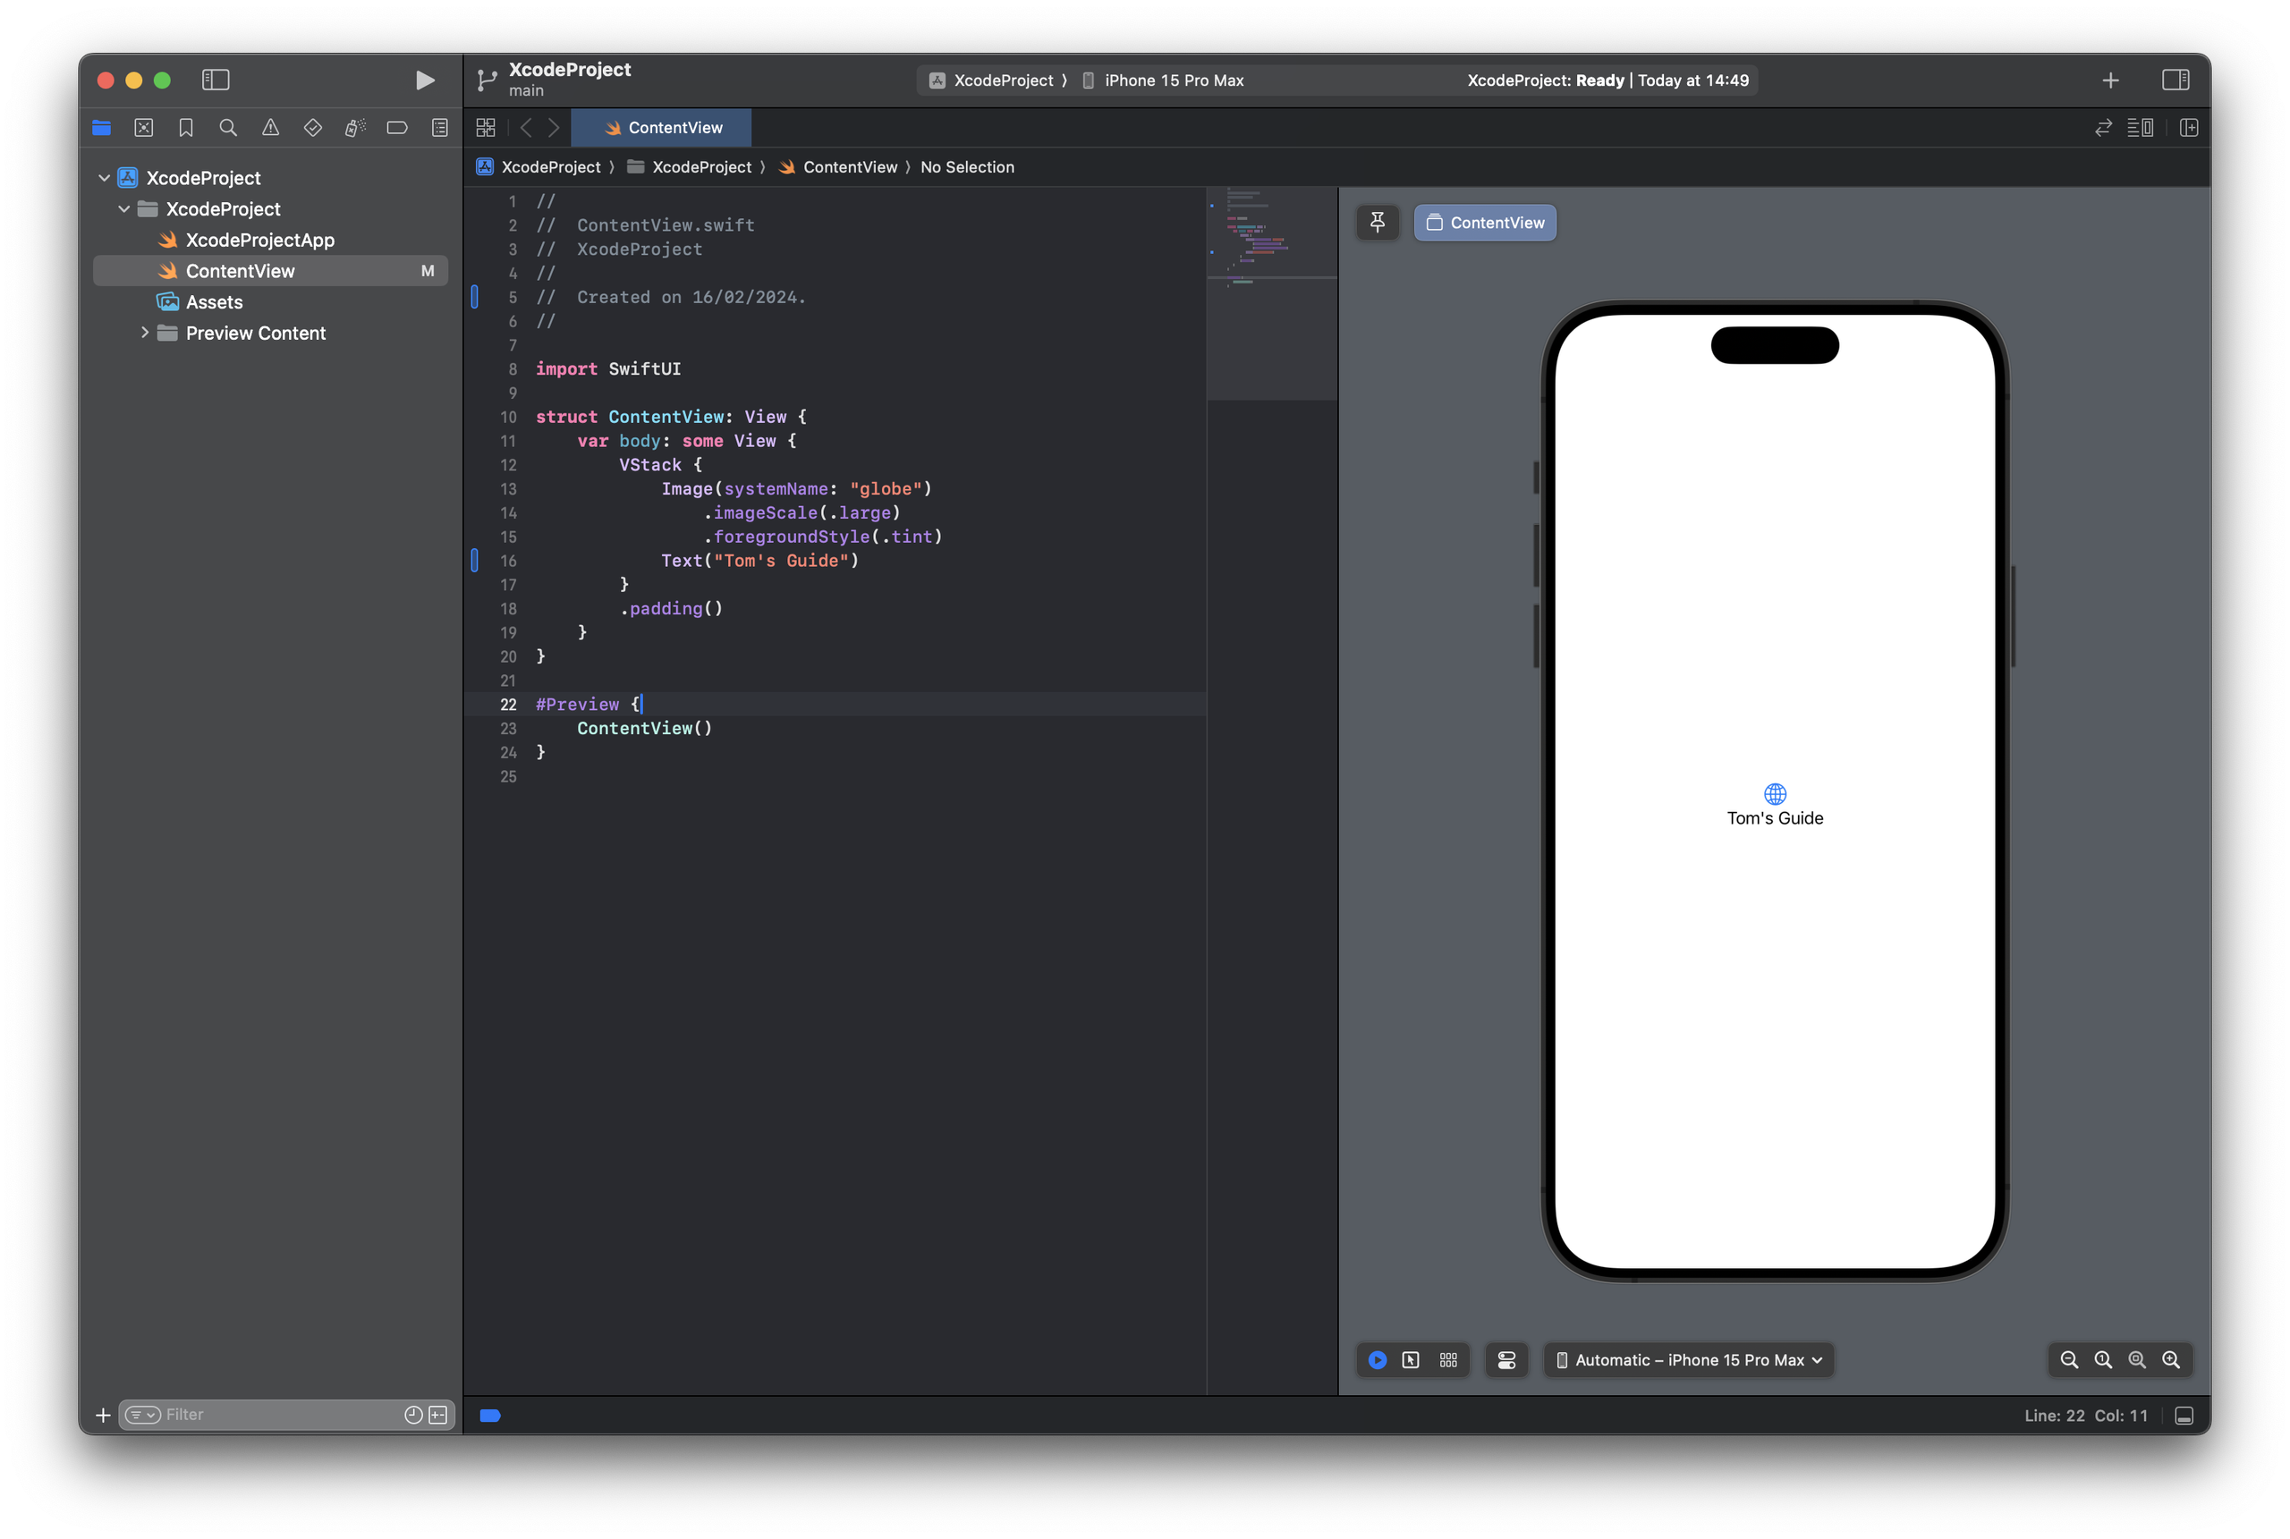The image size is (2290, 1539).
Task: Enable selectable mode in the preview canvas
Action: coord(1412,1360)
